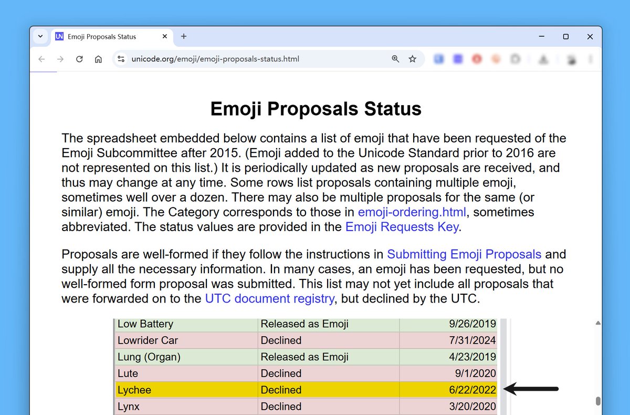Image resolution: width=630 pixels, height=415 pixels.
Task: Open the tab search dropdown chevron
Action: tap(40, 37)
